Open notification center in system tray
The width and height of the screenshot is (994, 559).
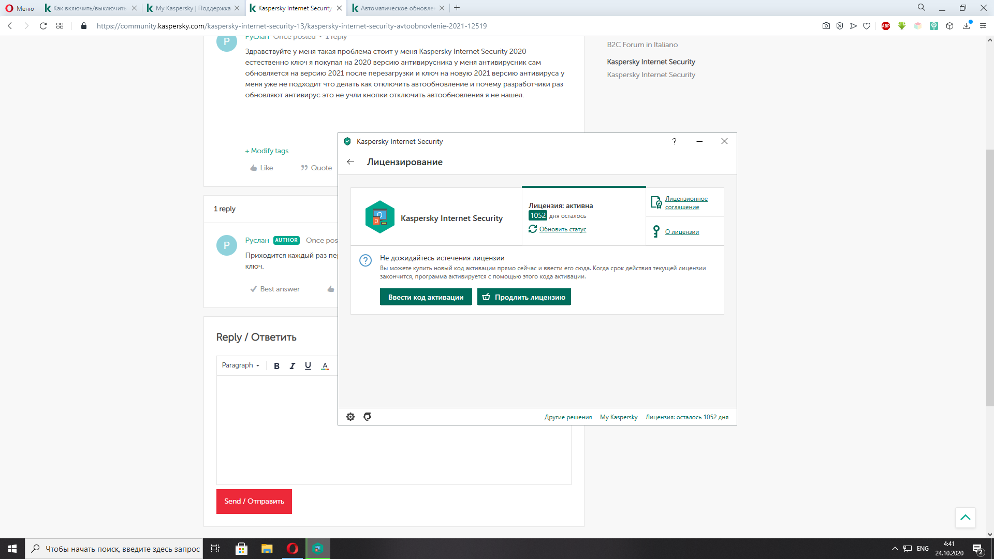[x=977, y=549]
